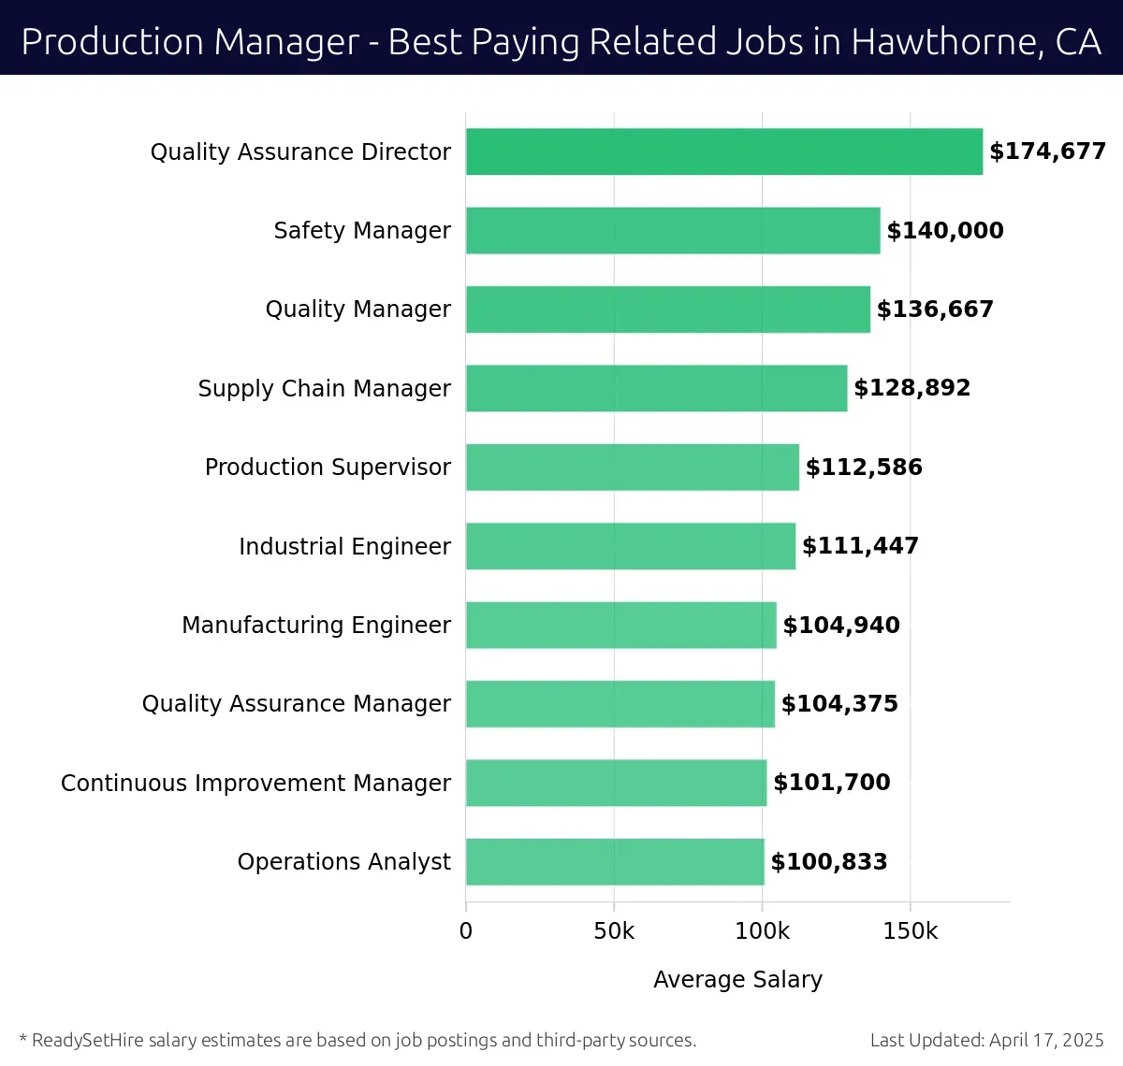Click the $136,667 salary value
Screen dimensions: 1123x1066
pyautogui.click(x=935, y=310)
